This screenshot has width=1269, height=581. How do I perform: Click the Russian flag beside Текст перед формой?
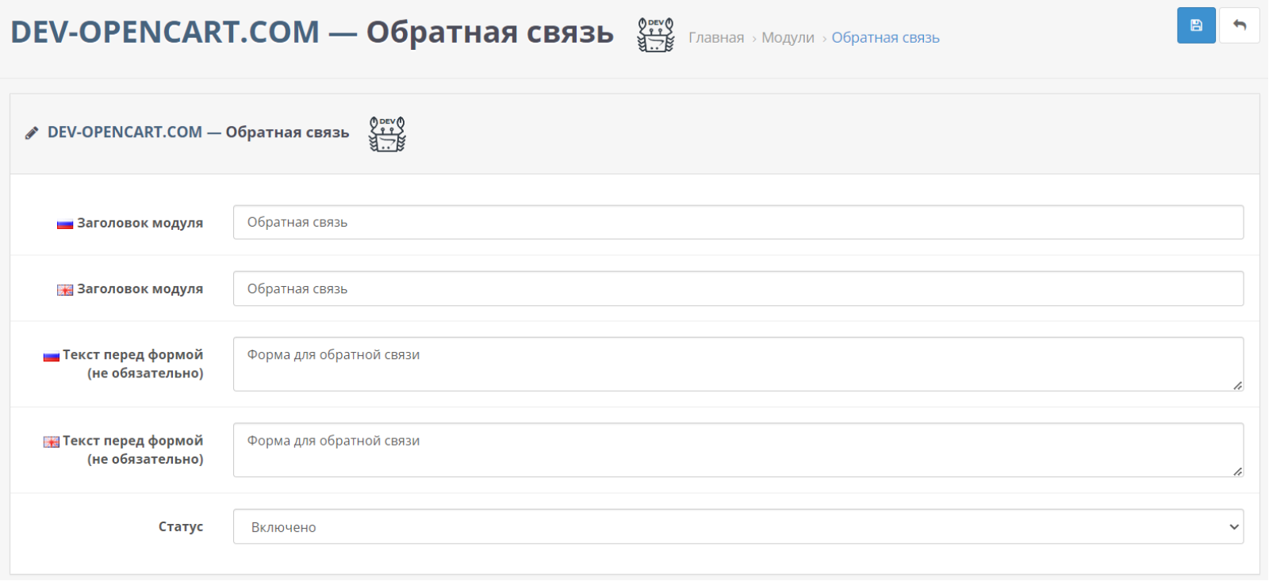pos(52,356)
